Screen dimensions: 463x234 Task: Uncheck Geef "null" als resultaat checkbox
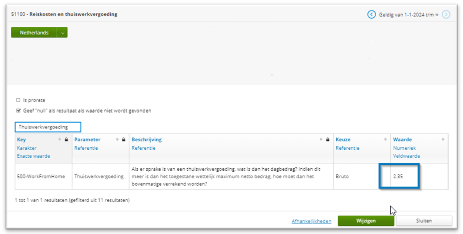18,111
